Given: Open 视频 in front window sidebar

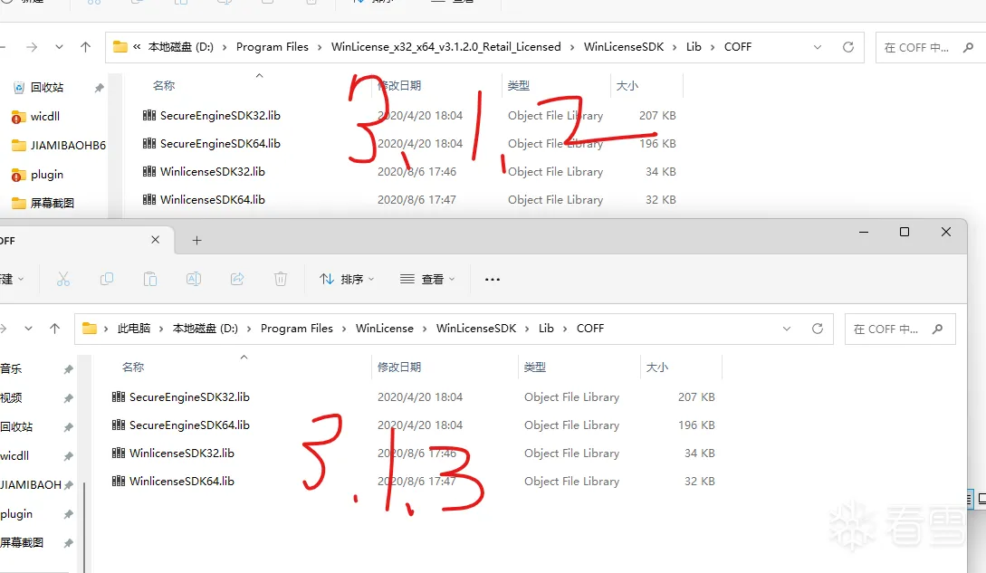Looking at the screenshot, I should [11, 397].
